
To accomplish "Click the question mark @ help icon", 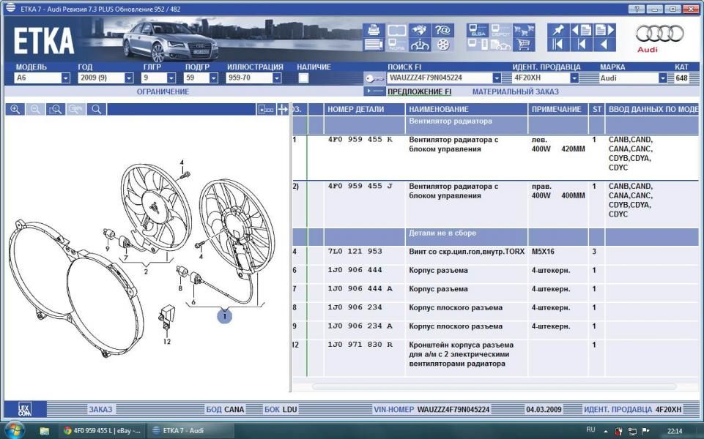I will point(442,30).
